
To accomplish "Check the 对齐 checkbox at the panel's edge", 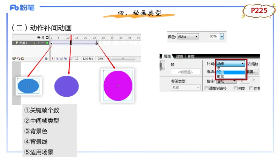I will pos(251,88).
